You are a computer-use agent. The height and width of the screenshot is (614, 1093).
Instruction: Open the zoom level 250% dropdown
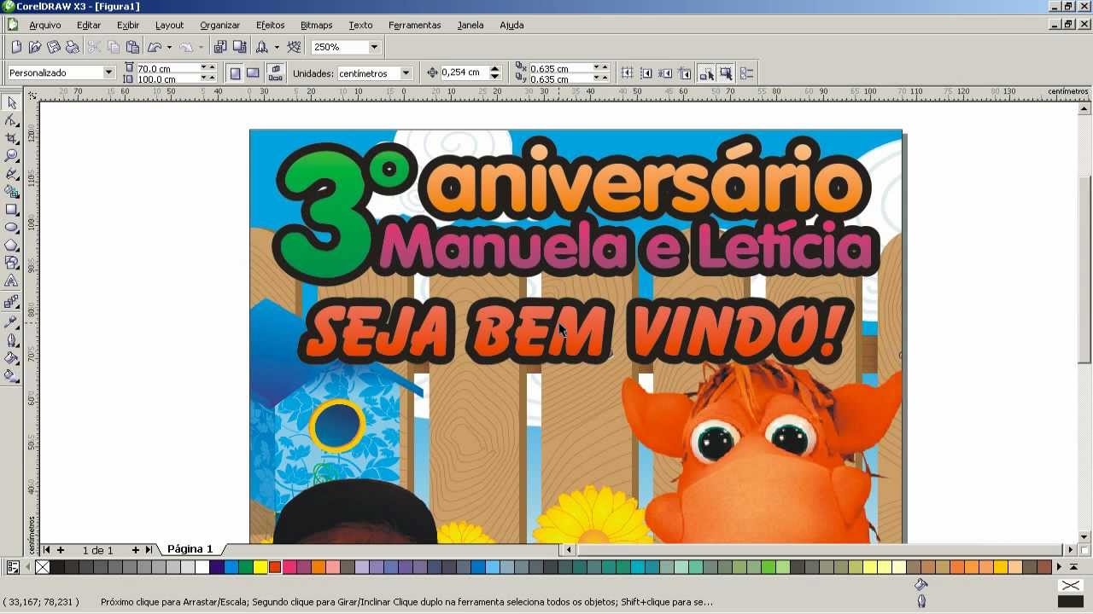click(x=374, y=47)
